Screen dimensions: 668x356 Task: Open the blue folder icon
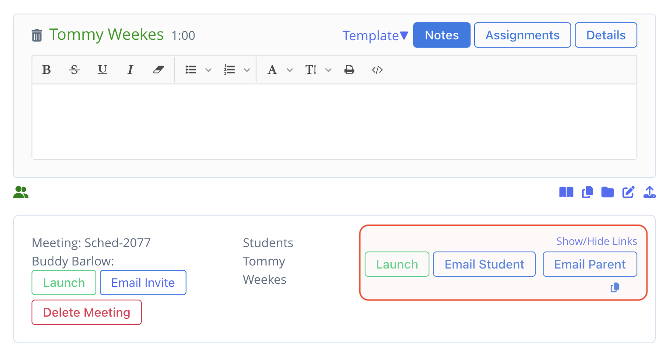coord(607,192)
